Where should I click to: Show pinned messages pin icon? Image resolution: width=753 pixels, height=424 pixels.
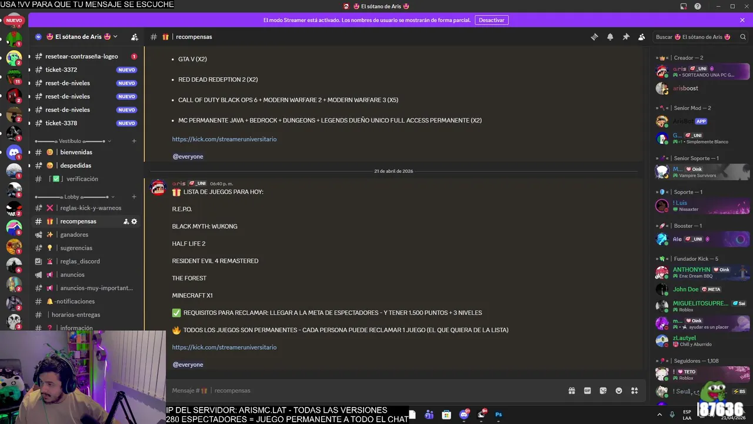(626, 37)
